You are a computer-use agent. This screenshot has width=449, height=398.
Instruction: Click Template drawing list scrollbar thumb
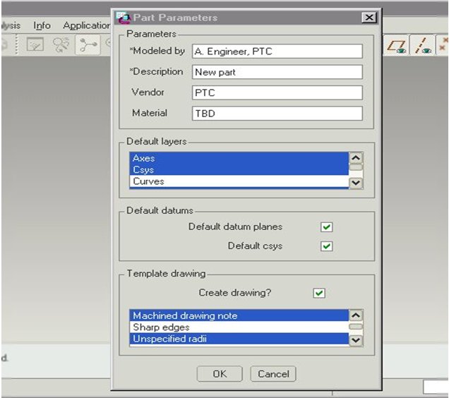[x=356, y=327]
